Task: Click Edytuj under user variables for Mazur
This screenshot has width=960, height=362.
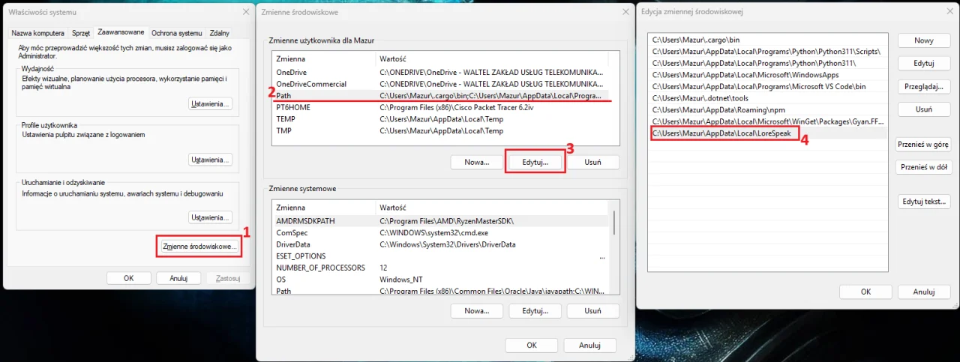Action: click(x=535, y=162)
